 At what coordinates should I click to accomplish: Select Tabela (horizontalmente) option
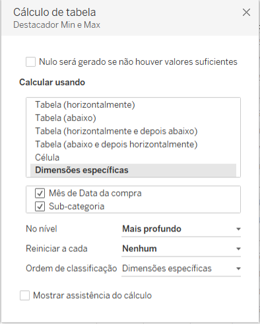133,104
